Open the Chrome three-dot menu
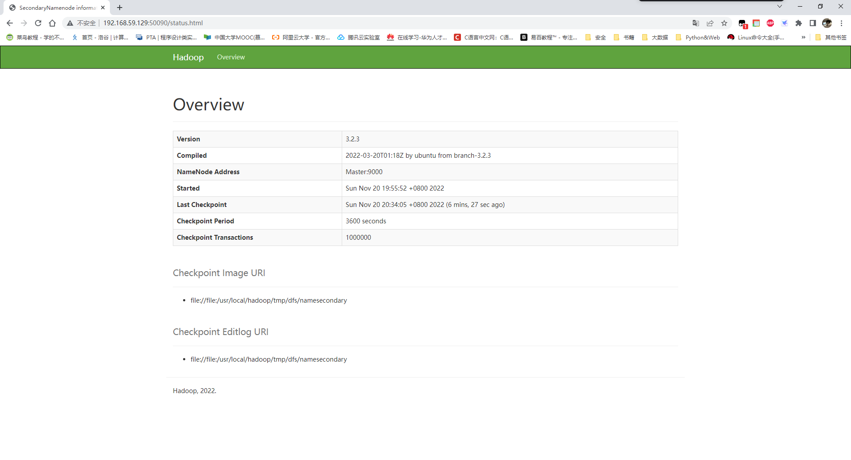Screen dimensions: 851x460 (841, 23)
